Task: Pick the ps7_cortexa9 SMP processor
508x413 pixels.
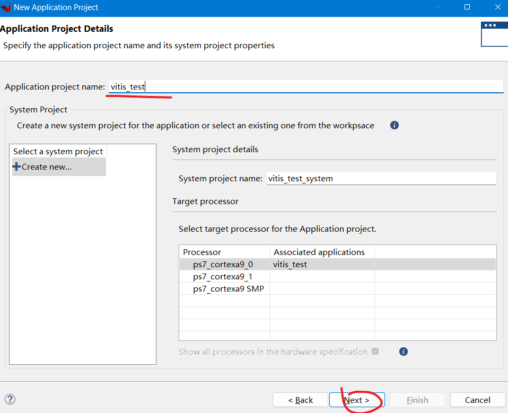Action: tap(229, 289)
